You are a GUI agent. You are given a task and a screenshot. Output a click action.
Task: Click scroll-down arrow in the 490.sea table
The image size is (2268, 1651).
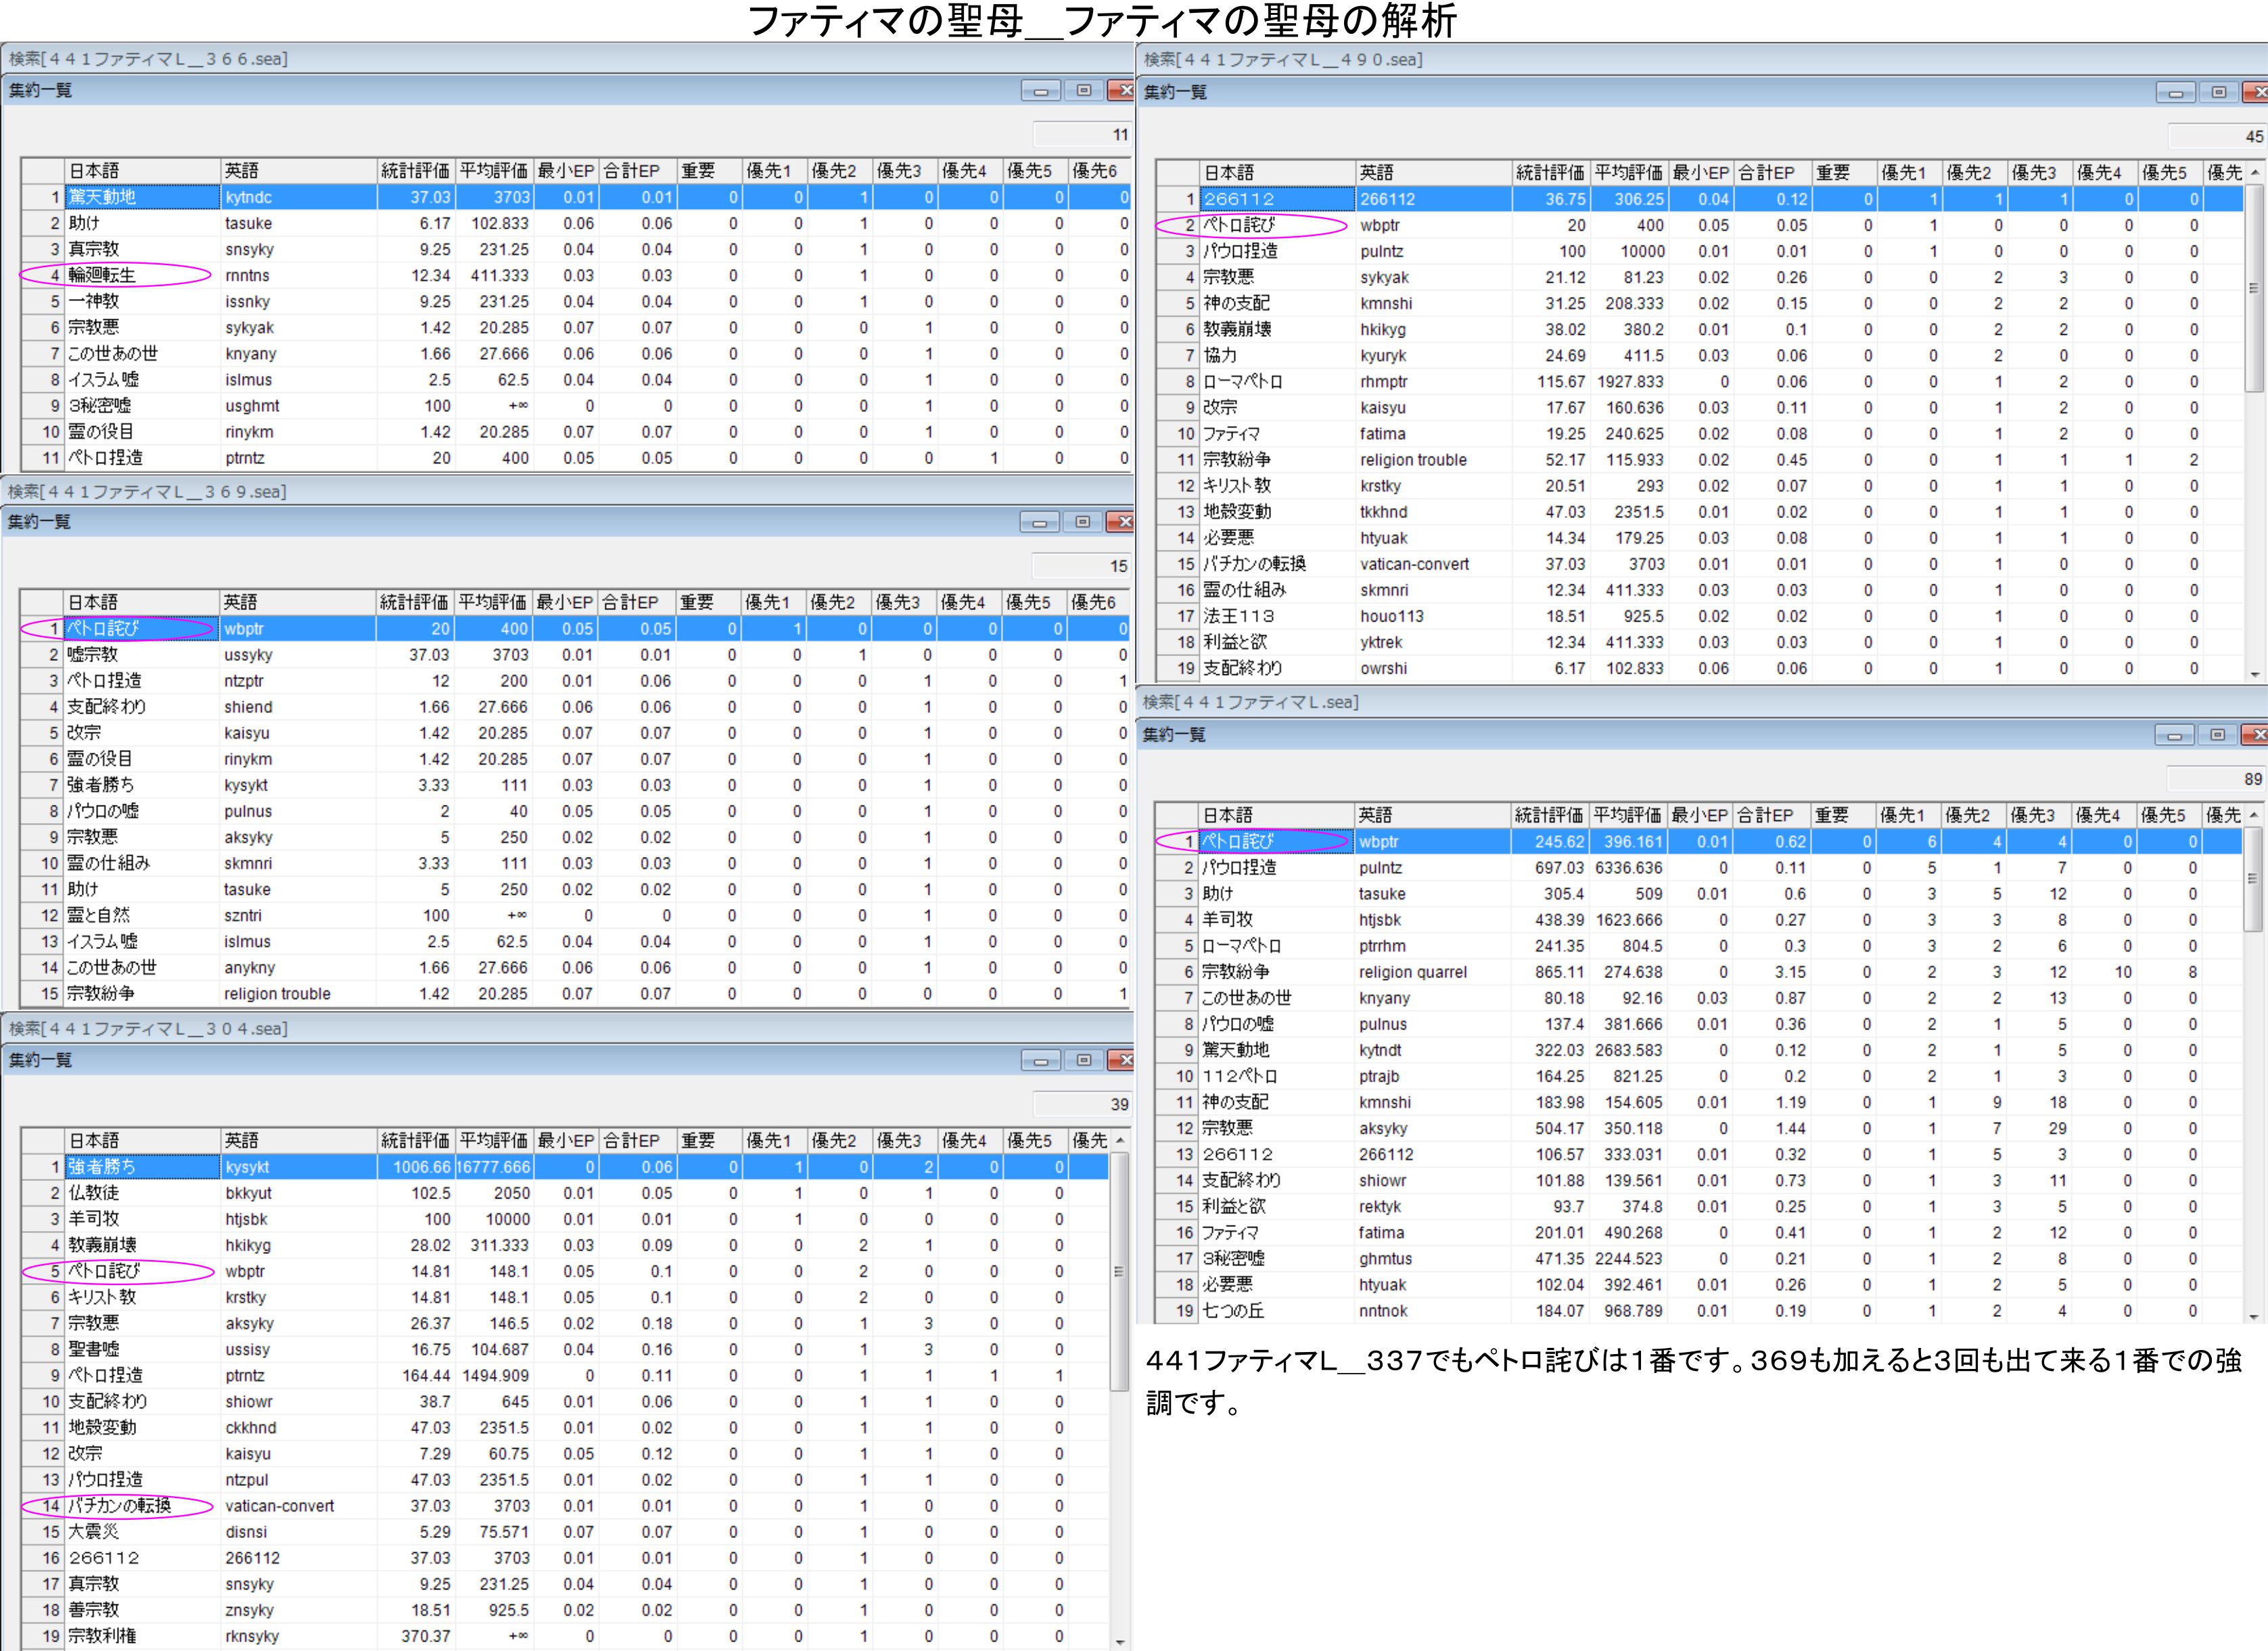(x=2255, y=674)
